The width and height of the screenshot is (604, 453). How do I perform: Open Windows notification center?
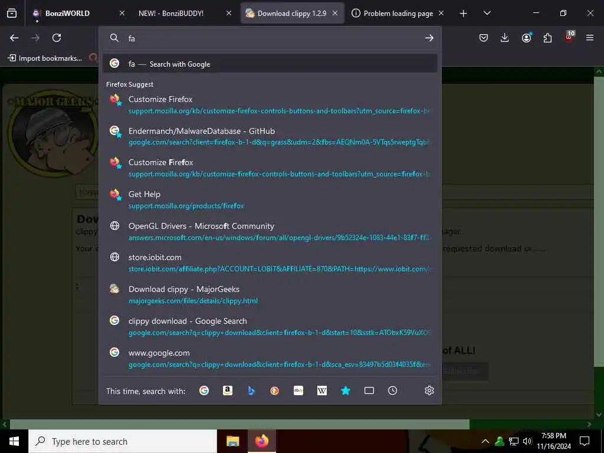[585, 441]
